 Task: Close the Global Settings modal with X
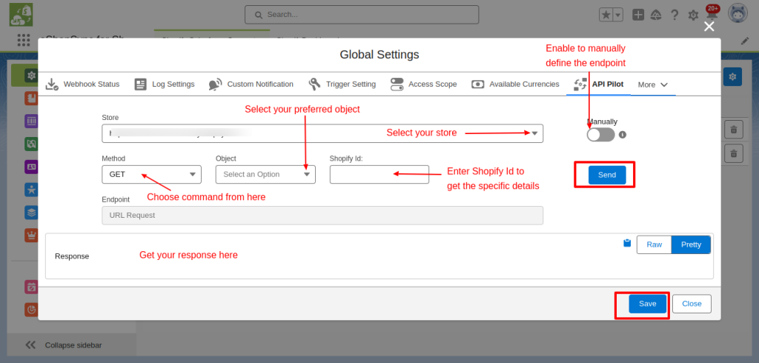tap(709, 27)
